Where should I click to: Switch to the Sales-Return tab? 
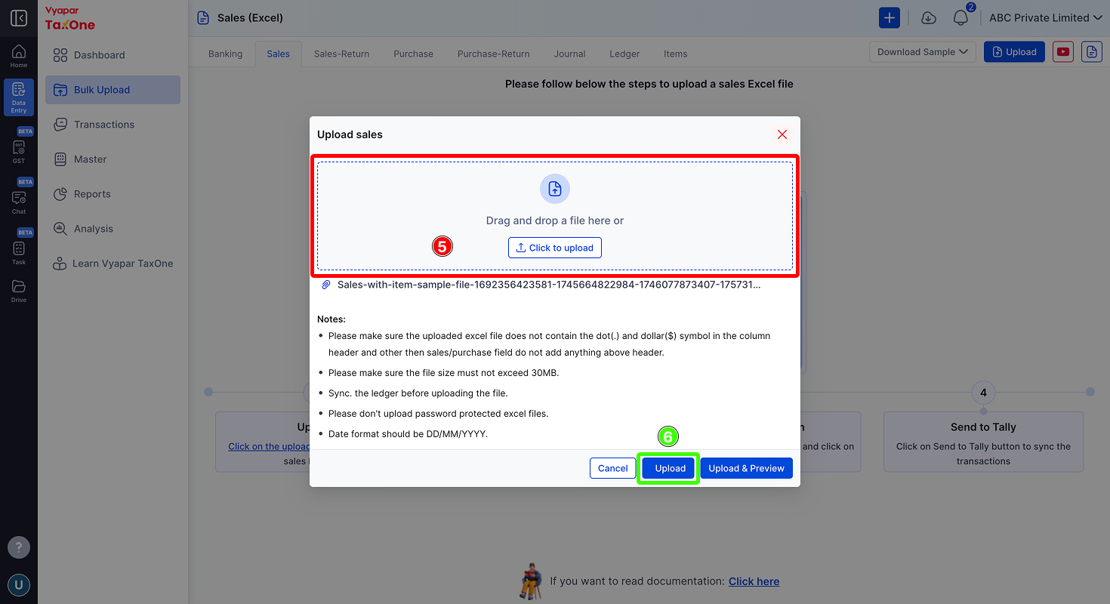click(341, 54)
